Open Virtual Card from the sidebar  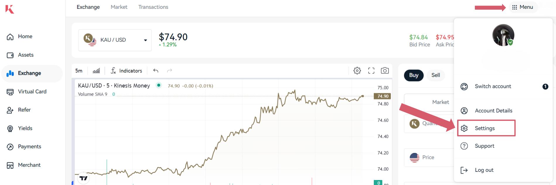[32, 92]
